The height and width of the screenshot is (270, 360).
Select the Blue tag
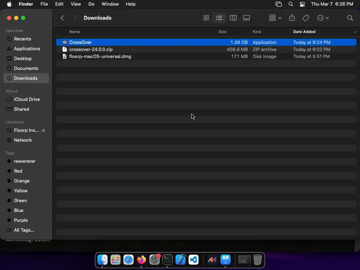click(26, 210)
